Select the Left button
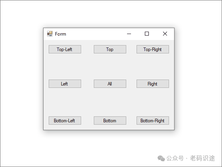222x167 pixels. (65, 84)
